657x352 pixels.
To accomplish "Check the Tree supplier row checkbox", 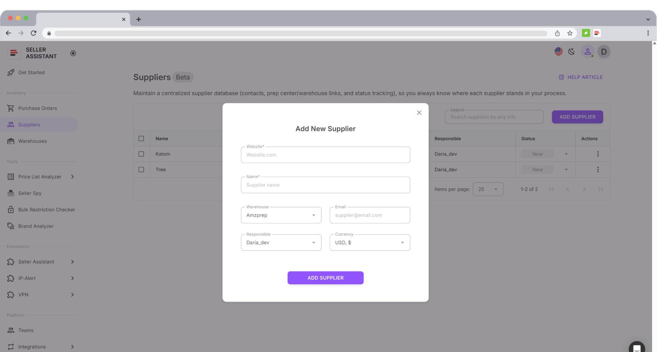I will [x=142, y=169].
